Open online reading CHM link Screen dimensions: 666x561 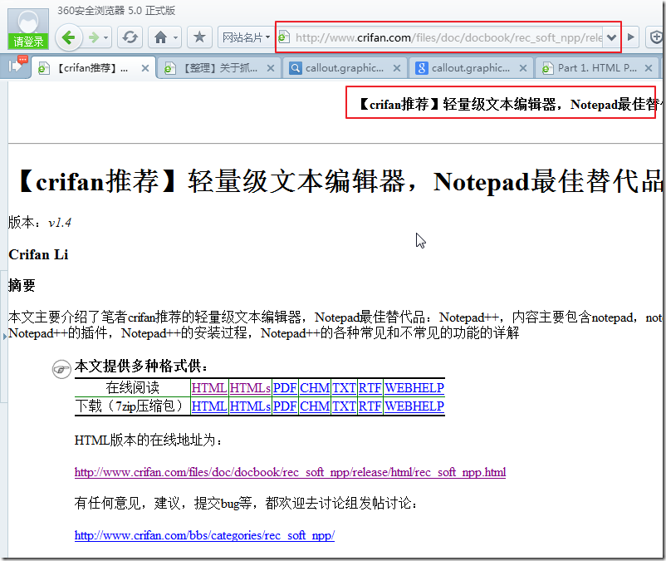[x=315, y=387]
